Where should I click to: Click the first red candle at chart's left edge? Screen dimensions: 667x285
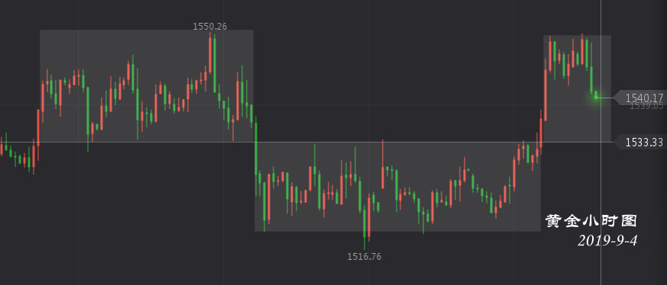[x=2, y=149]
